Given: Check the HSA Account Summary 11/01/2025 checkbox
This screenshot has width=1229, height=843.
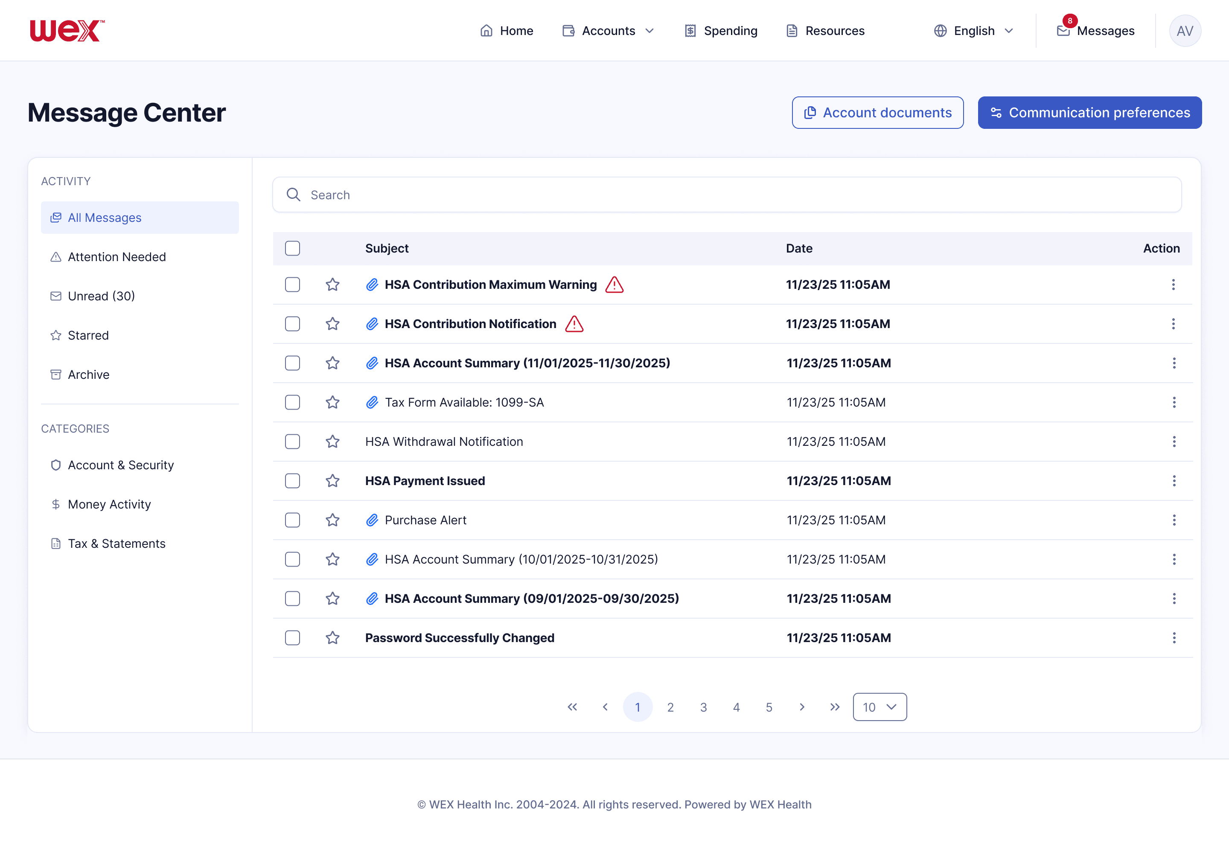Looking at the screenshot, I should click(x=292, y=363).
